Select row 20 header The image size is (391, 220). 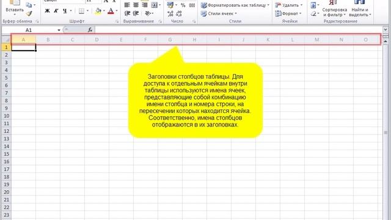(x=7, y=192)
